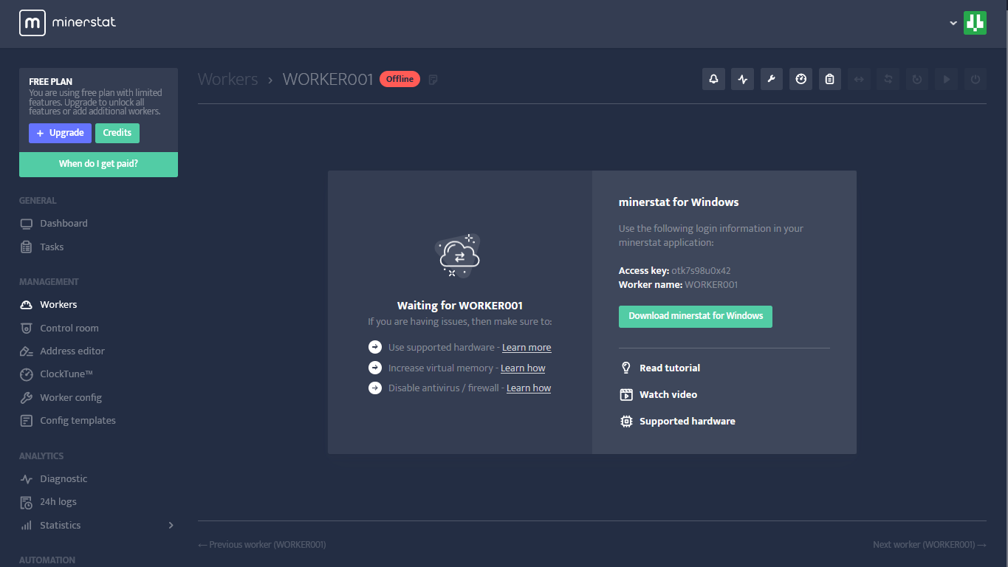Click the WORKER001 page title
The height and width of the screenshot is (567, 1008).
click(x=328, y=79)
